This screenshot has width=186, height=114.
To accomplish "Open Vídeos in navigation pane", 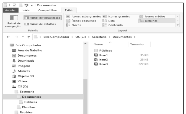I will tap(20, 81).
